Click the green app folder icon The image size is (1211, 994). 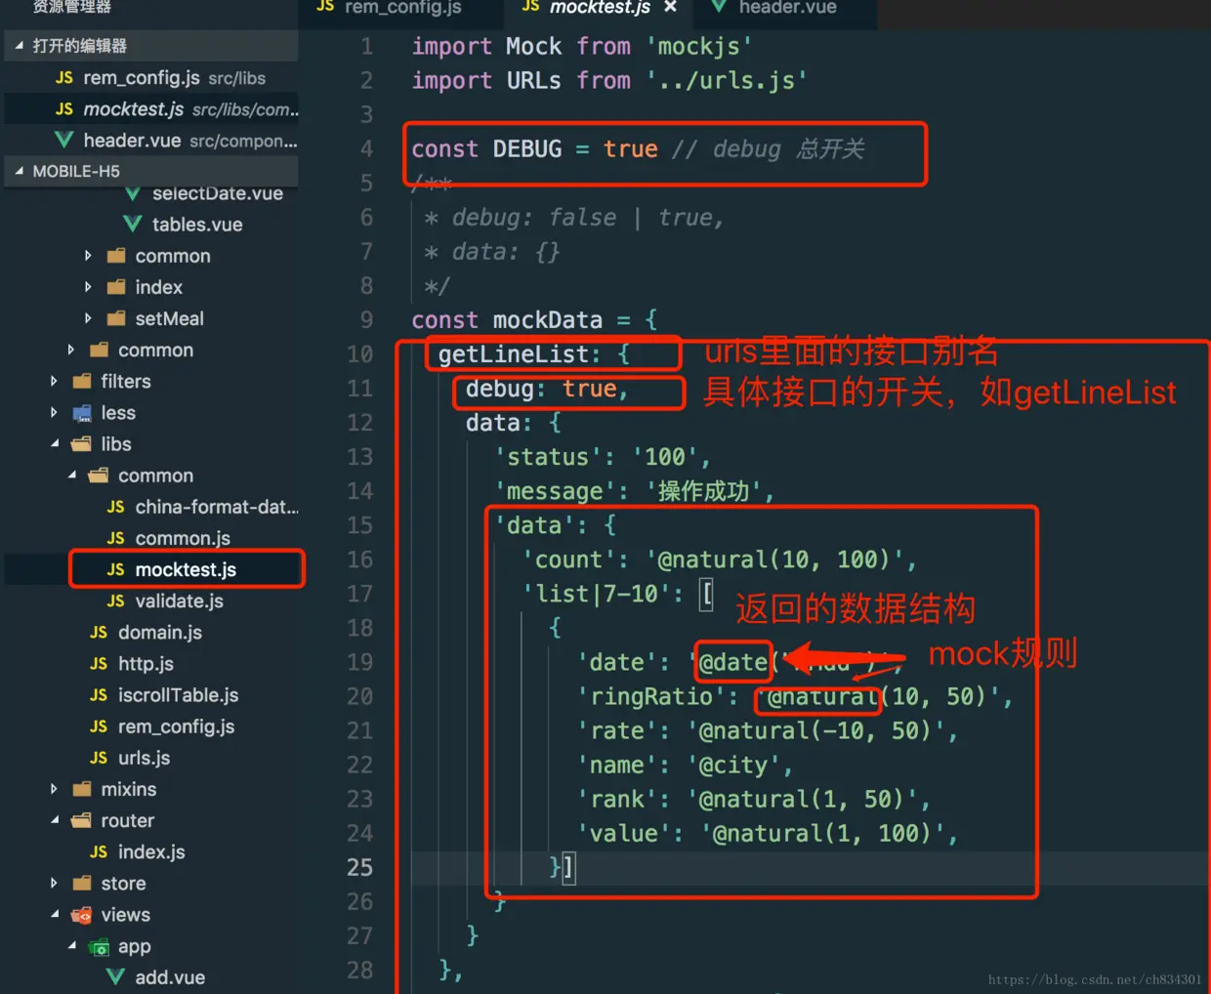99,946
